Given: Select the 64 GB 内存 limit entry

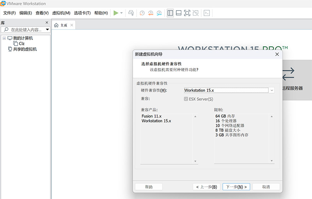Looking at the screenshot, I should [x=225, y=116].
